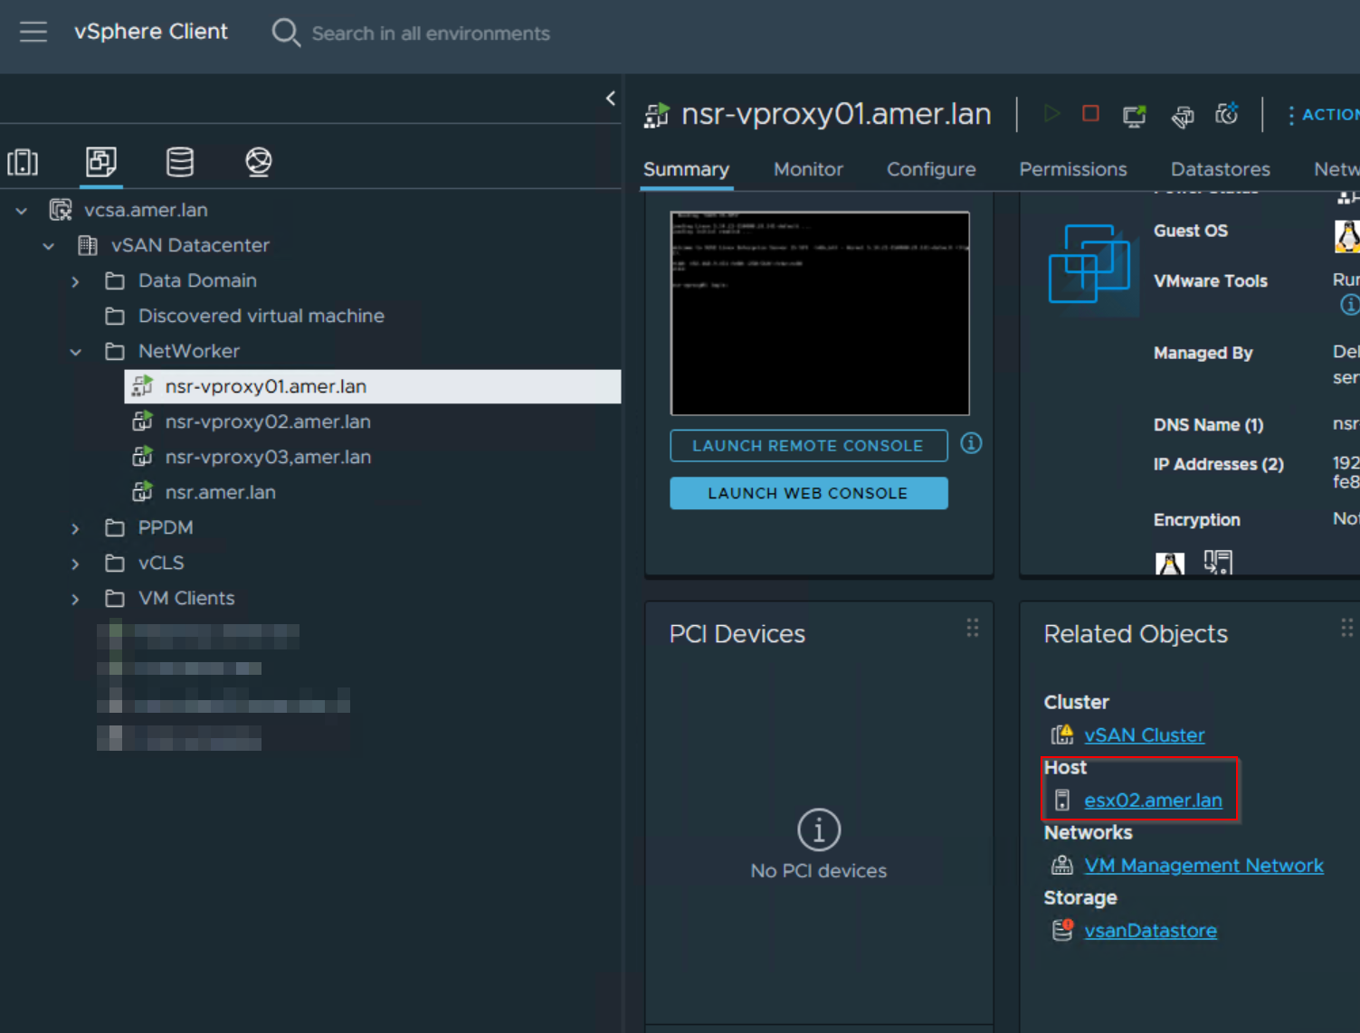This screenshot has height=1033, width=1360.
Task: Select the VMs and Templates inventory icon
Action: (101, 163)
